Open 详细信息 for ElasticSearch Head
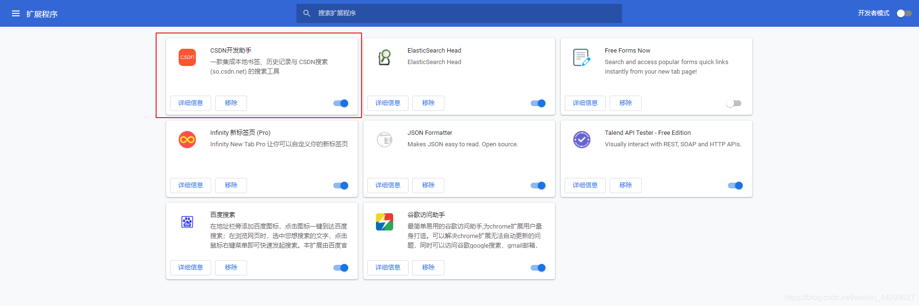The height and width of the screenshot is (306, 919). pos(388,103)
